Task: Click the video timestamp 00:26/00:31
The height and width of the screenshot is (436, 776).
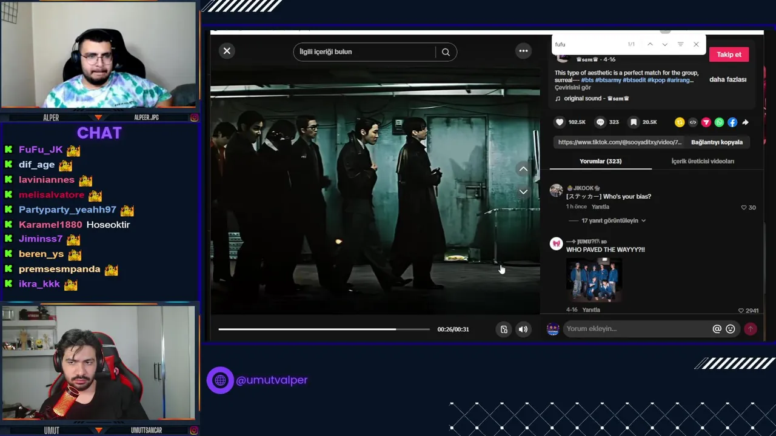Action: pos(453,329)
